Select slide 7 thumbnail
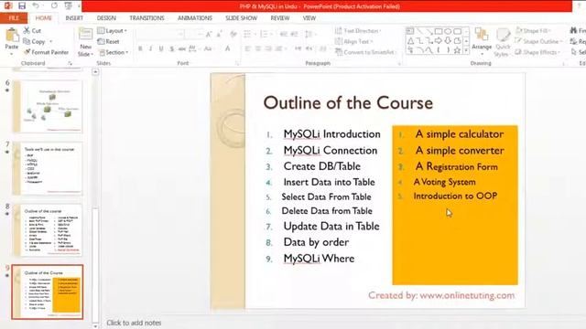The height and width of the screenshot is (329, 586). [x=48, y=168]
